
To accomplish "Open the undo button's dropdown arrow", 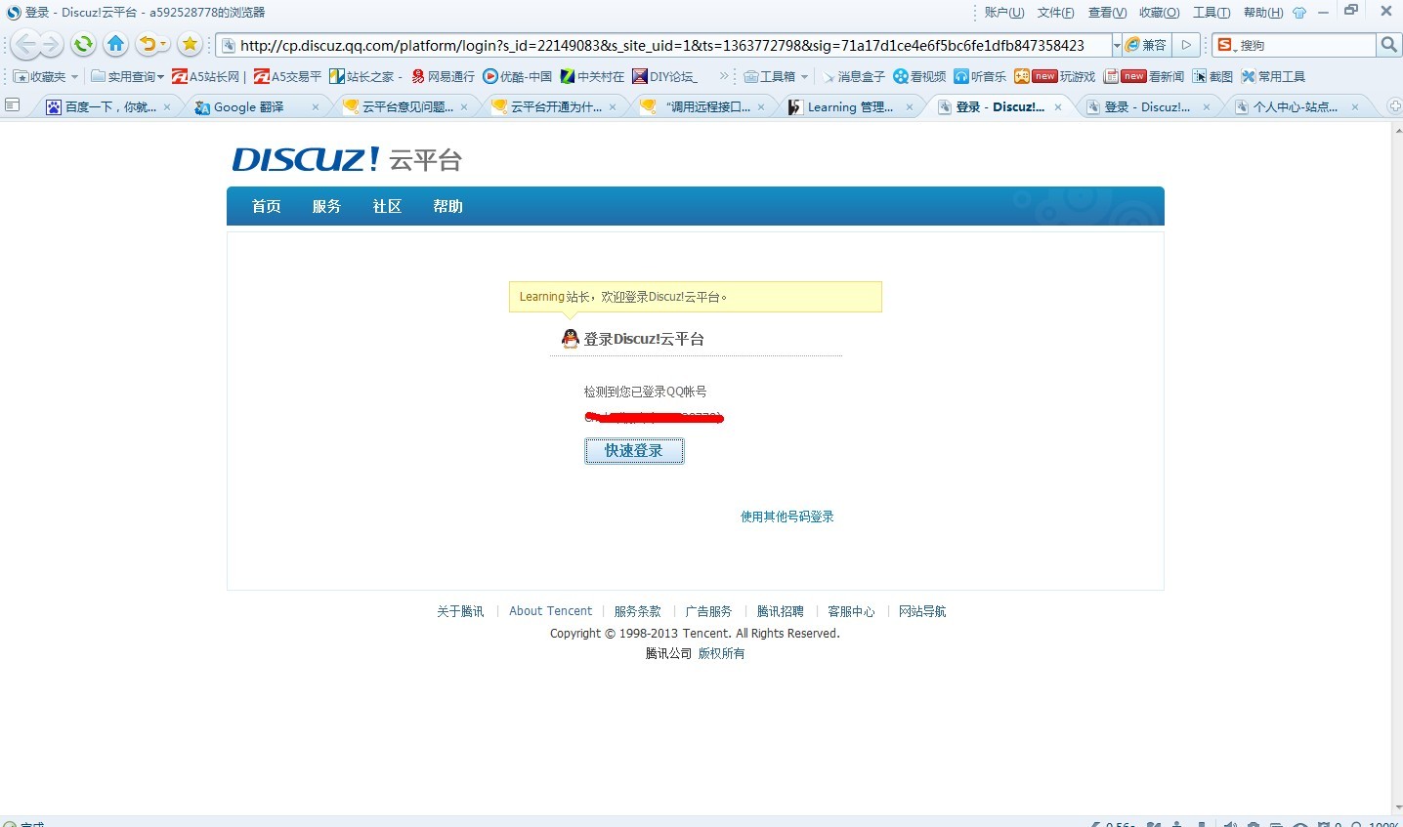I will (163, 44).
